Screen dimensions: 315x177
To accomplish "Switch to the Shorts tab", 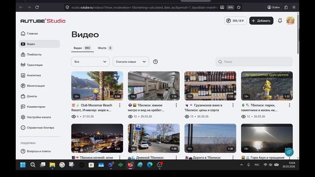I will point(105,48).
